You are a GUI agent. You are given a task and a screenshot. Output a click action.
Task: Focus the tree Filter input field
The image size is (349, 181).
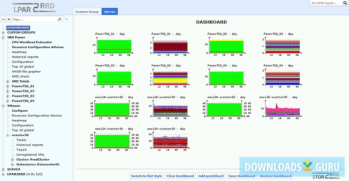(35, 19)
